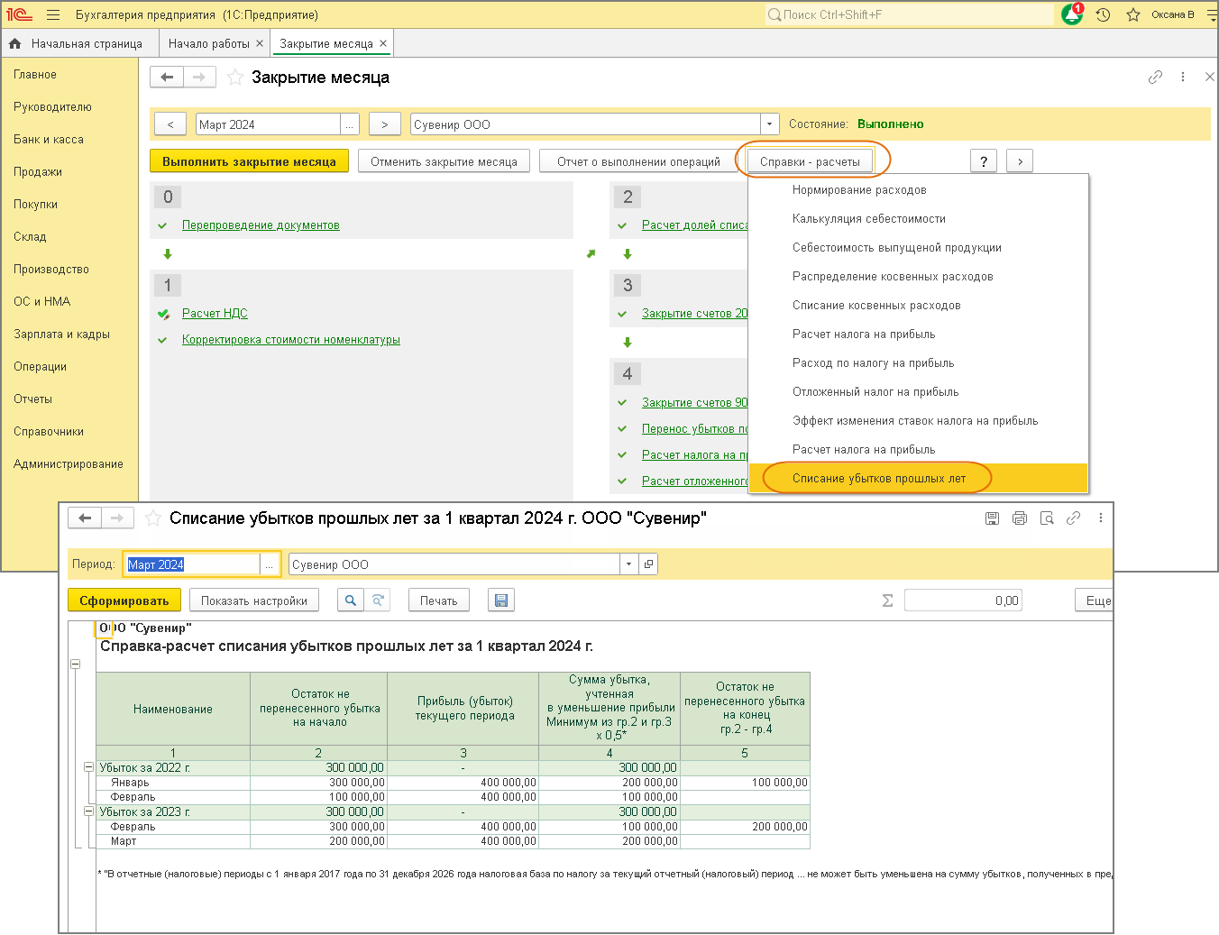Click Перепроведение документов link
Screen dimensions: 1219x935
[x=261, y=225]
